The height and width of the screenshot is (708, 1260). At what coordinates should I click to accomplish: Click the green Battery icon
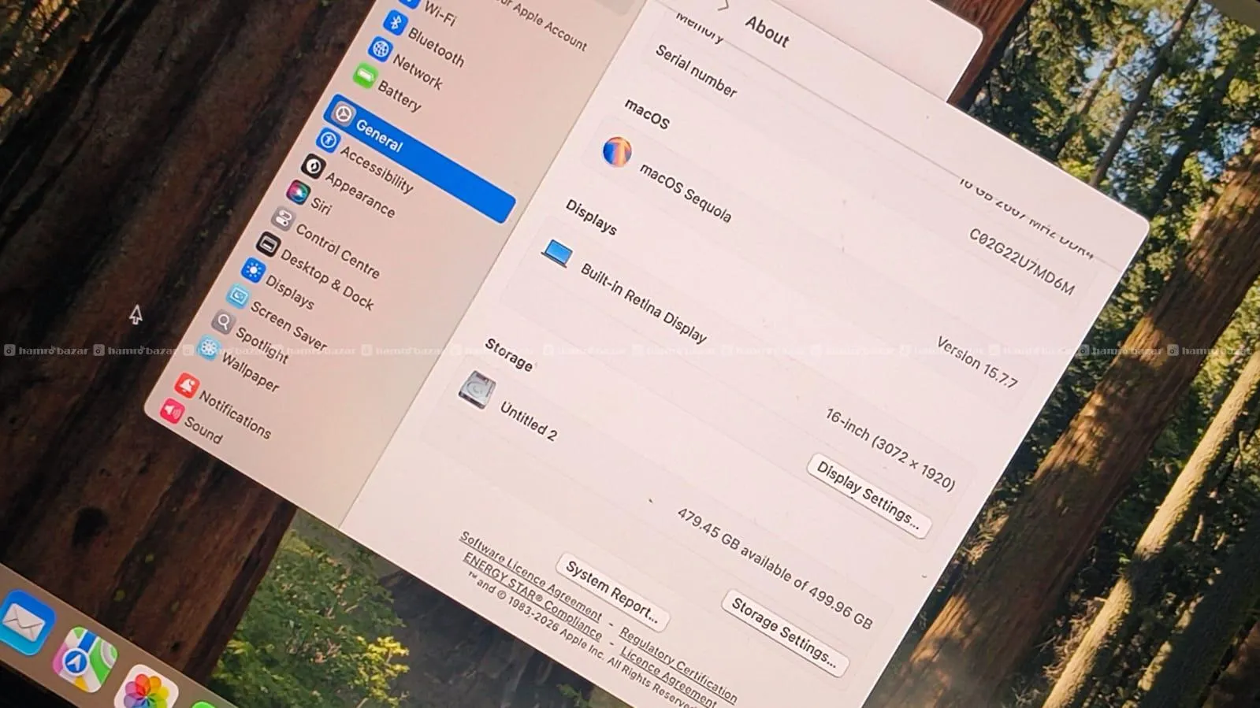(365, 77)
